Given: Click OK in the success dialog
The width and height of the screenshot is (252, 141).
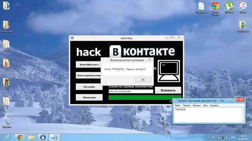Looking at the screenshot, I should (143, 80).
